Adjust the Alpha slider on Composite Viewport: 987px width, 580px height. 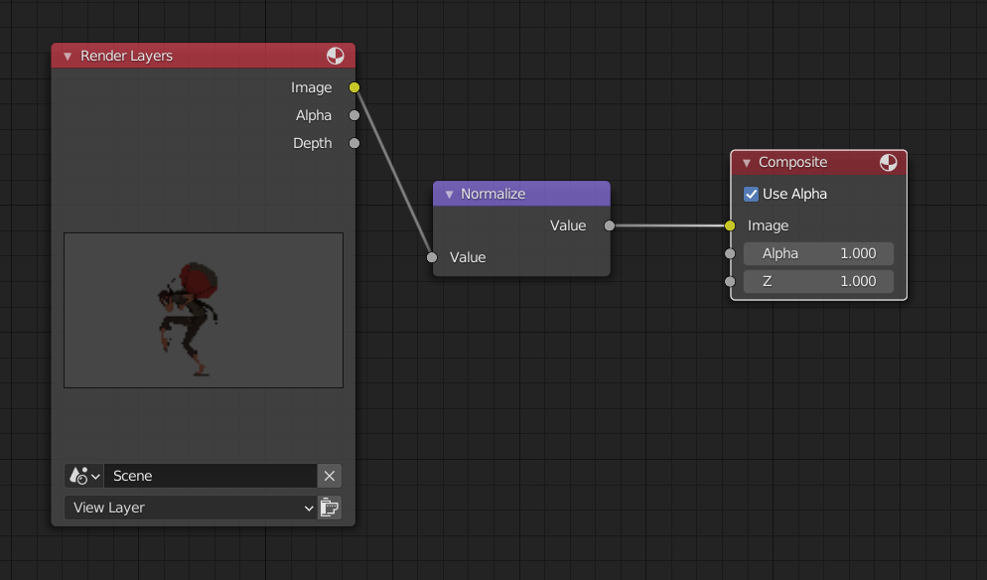[x=817, y=253]
